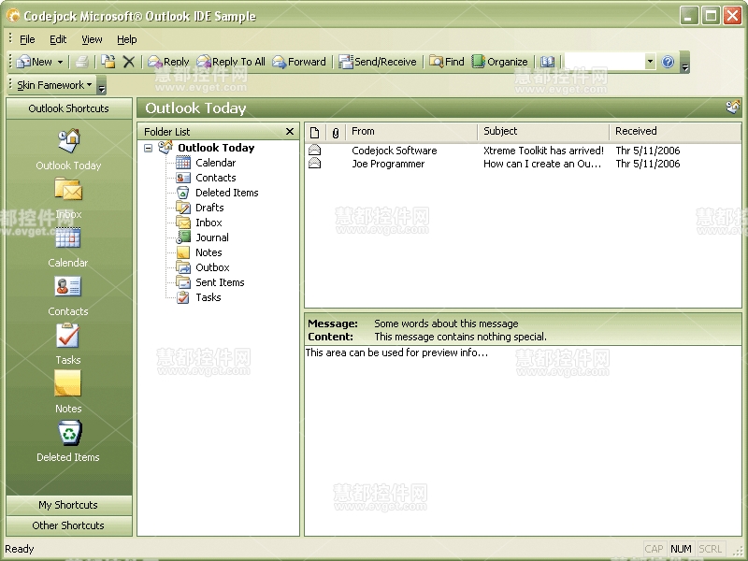Select Journal in the folder tree
Image resolution: width=748 pixels, height=561 pixels.
[212, 237]
